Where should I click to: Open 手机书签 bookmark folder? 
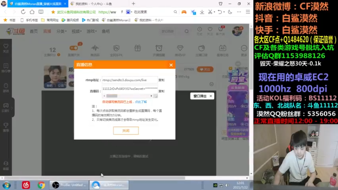29,20
